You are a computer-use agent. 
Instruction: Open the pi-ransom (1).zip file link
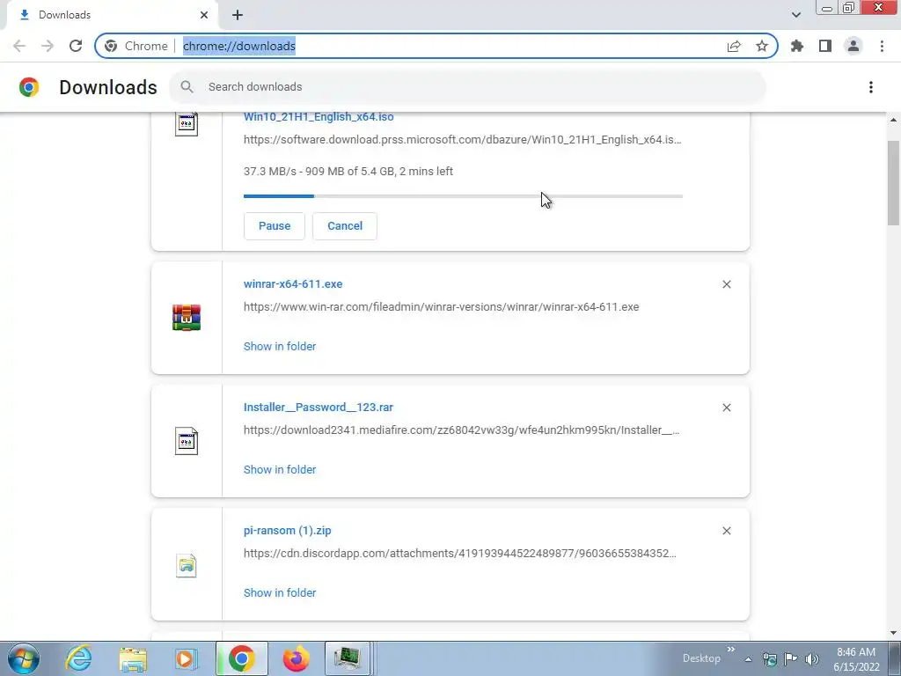pos(288,531)
